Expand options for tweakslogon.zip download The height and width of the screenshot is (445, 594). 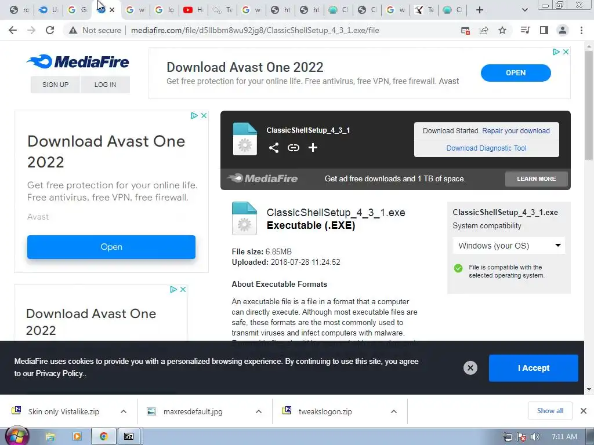coord(394,412)
